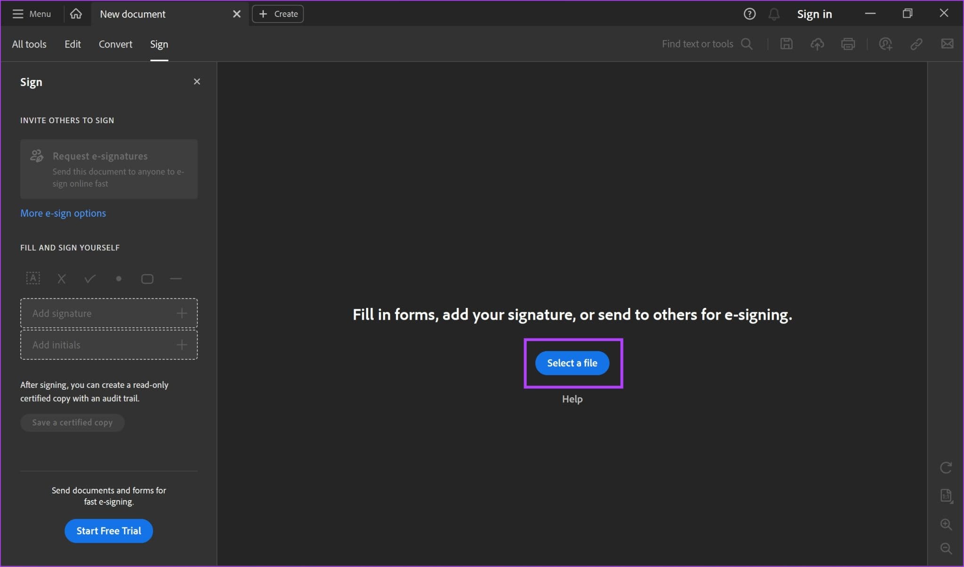Click Save a certified copy checkbox area
Image resolution: width=964 pixels, height=567 pixels.
[72, 422]
